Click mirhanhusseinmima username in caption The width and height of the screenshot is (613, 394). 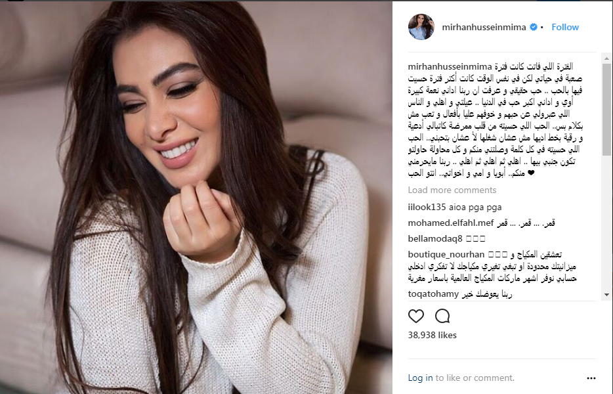point(450,66)
